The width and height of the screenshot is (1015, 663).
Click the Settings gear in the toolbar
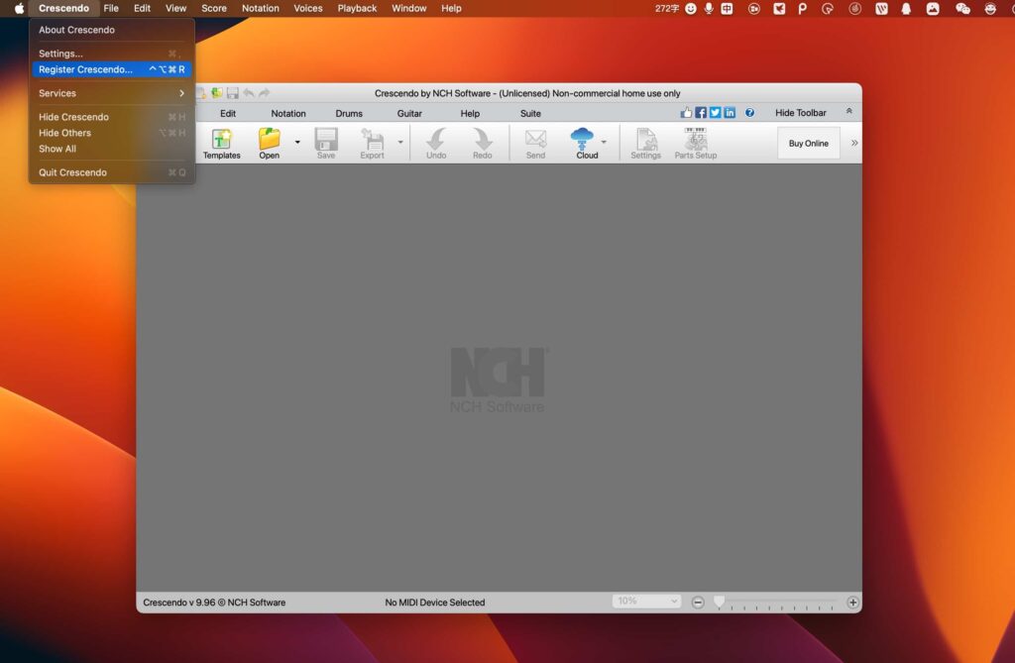[x=645, y=143]
